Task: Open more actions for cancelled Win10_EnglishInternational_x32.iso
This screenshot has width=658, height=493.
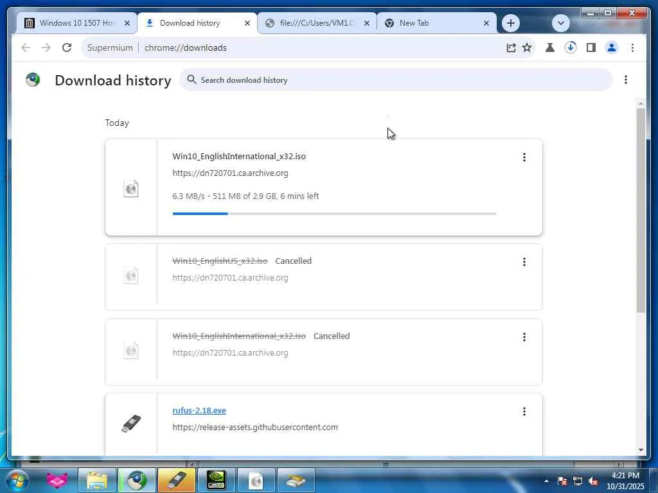Action: click(524, 337)
